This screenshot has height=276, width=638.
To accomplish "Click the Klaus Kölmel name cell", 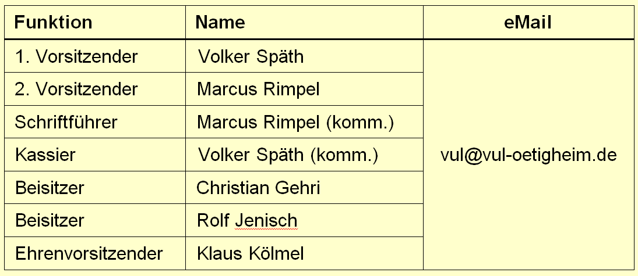I will (x=251, y=254).
